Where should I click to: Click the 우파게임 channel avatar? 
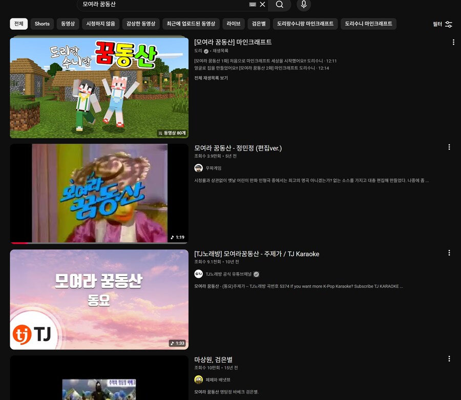click(x=198, y=168)
